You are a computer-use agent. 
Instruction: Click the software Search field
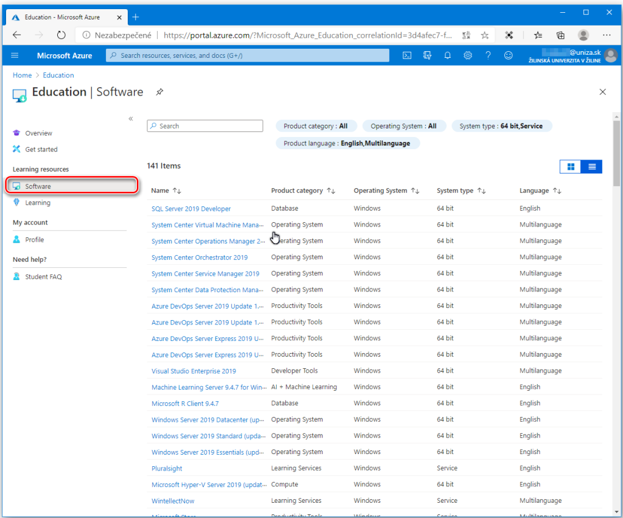[205, 126]
